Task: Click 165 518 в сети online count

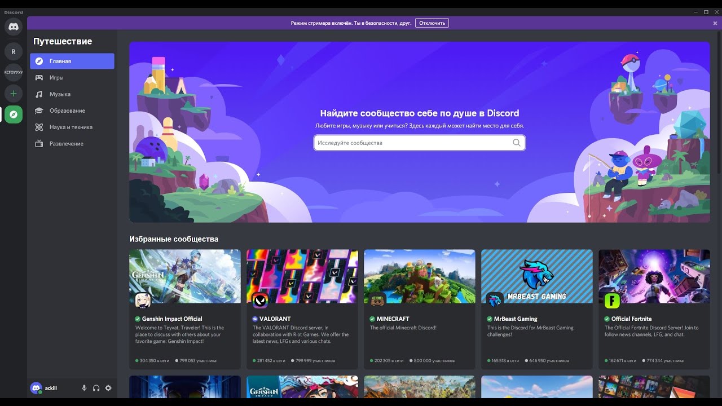Action: click(504, 360)
